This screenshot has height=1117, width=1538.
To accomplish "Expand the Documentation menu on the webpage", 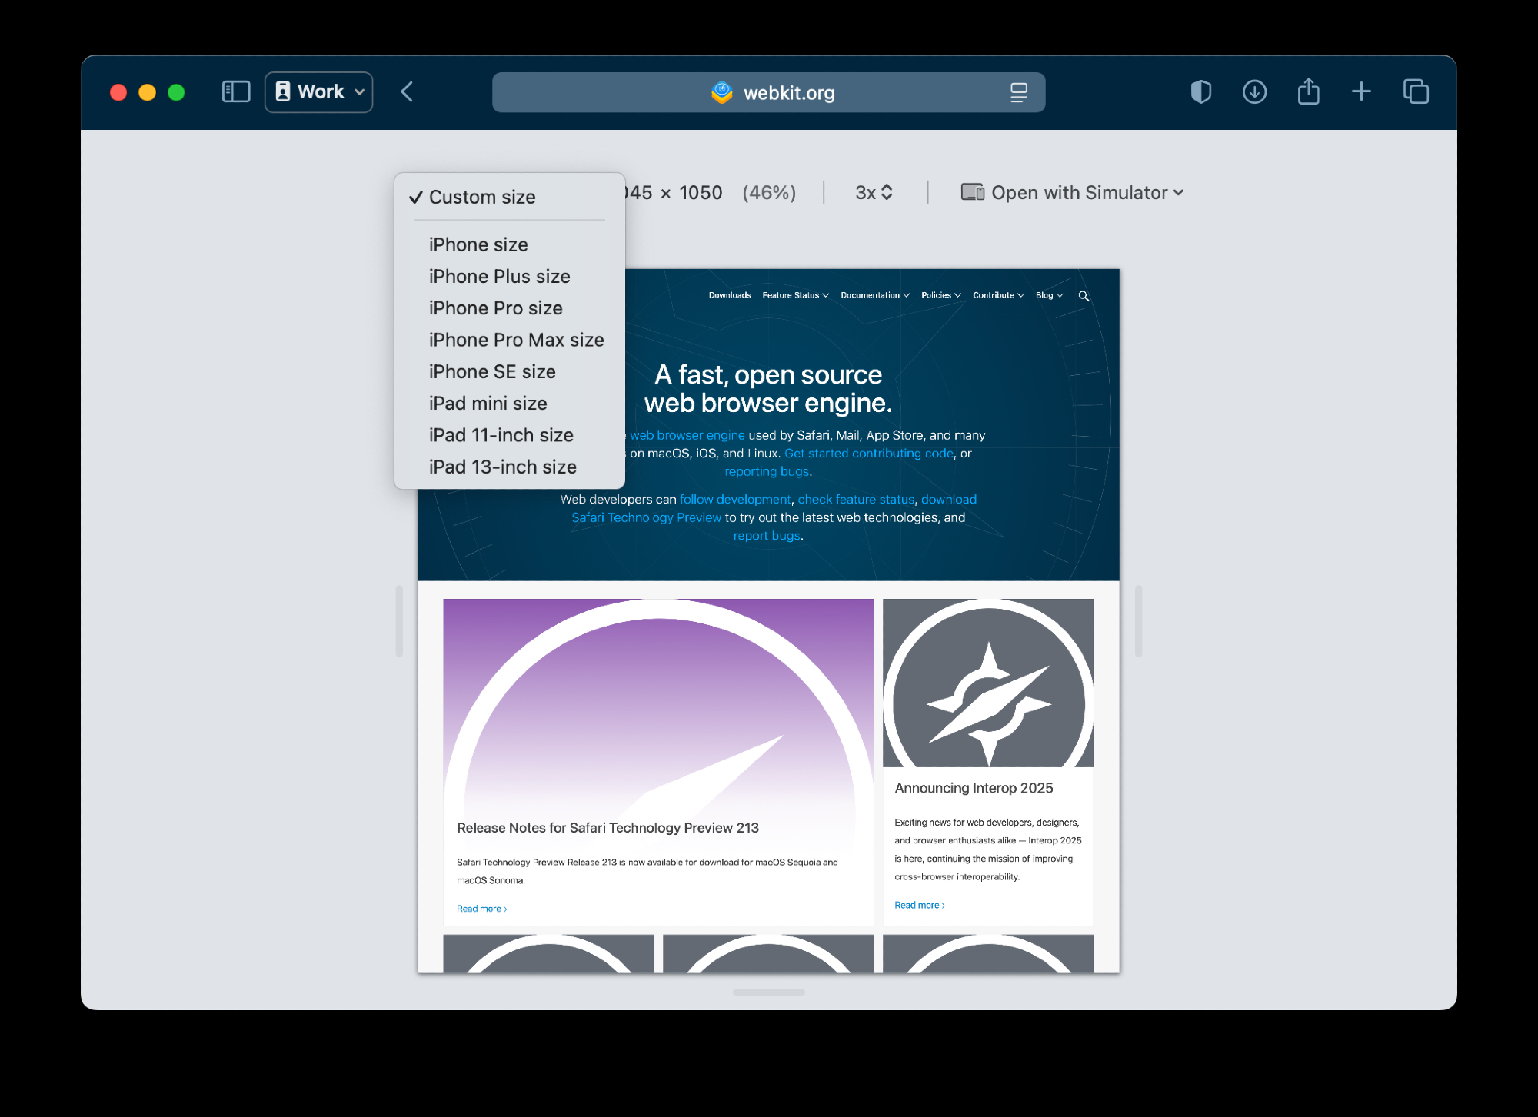I will (875, 295).
